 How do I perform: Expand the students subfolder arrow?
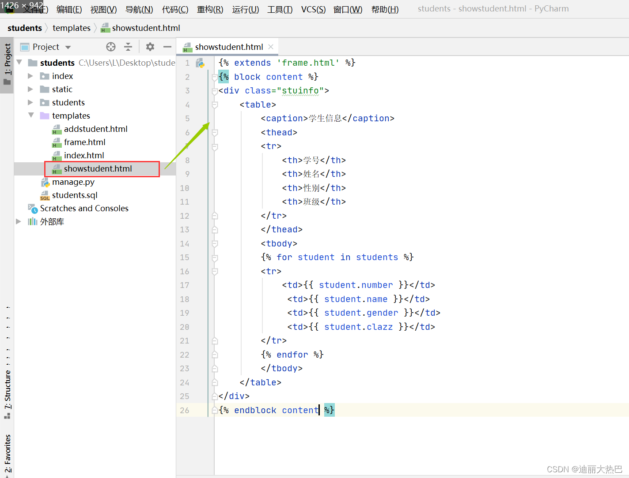point(30,102)
